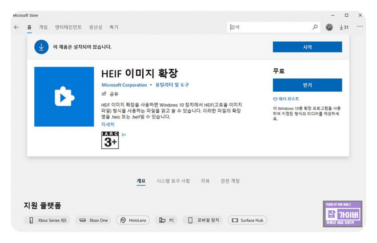The image size is (377, 243).
Task: Switch to the 게임 tab
Action: click(x=43, y=27)
